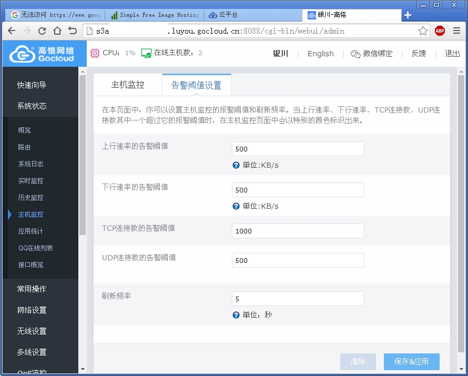
Task: Click the 清除 button
Action: click(x=358, y=362)
